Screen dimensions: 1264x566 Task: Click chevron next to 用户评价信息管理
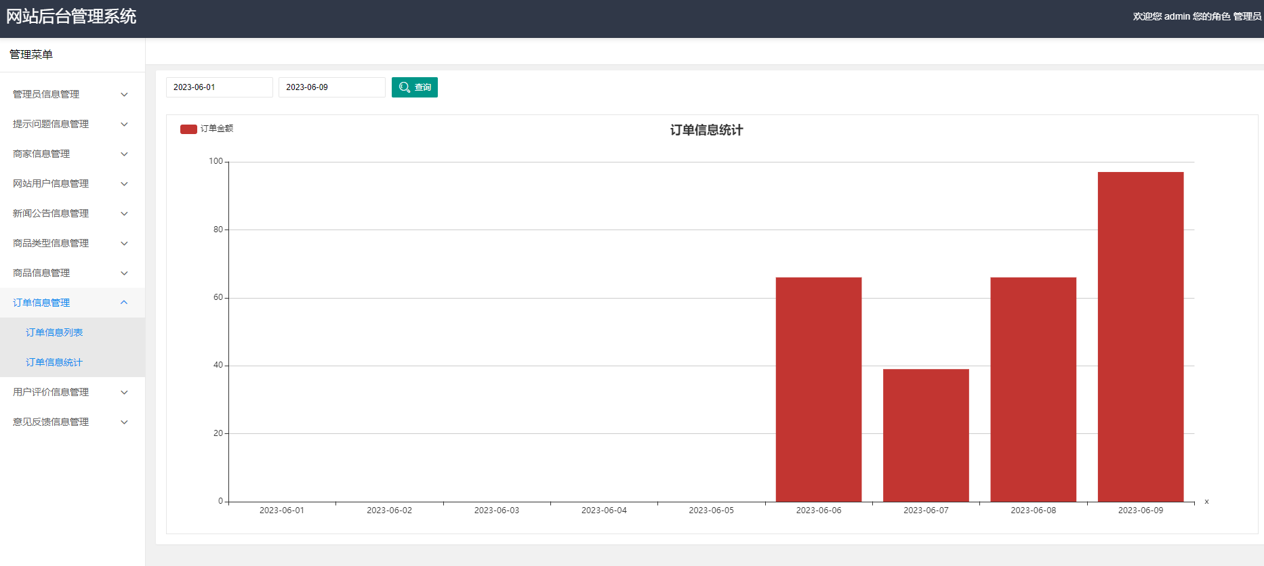[124, 393]
